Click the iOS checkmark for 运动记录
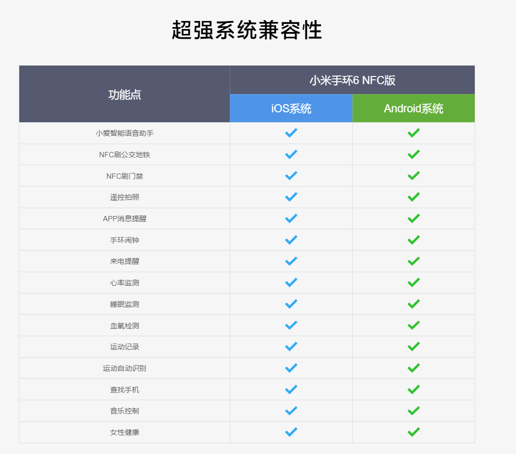Viewport: 516px width, 454px height. (291, 346)
